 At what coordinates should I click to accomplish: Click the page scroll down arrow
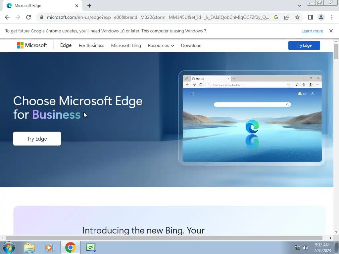[336, 232]
